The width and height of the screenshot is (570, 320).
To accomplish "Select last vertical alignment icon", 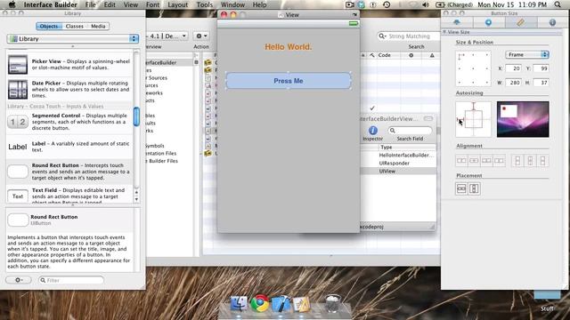I will point(542,160).
